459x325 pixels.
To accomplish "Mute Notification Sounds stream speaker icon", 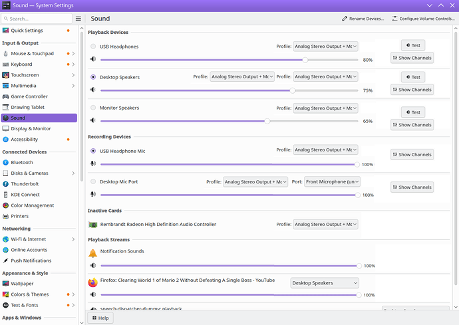I will [x=93, y=265].
